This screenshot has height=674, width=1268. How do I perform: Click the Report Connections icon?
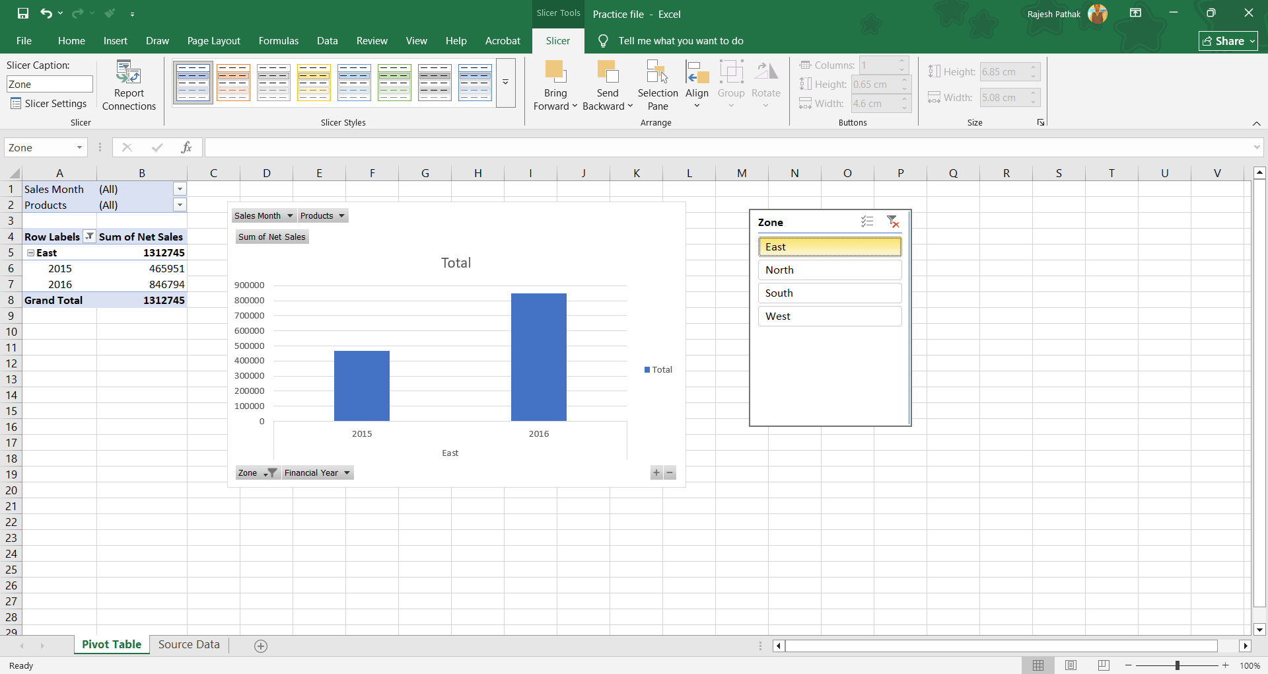pyautogui.click(x=129, y=73)
